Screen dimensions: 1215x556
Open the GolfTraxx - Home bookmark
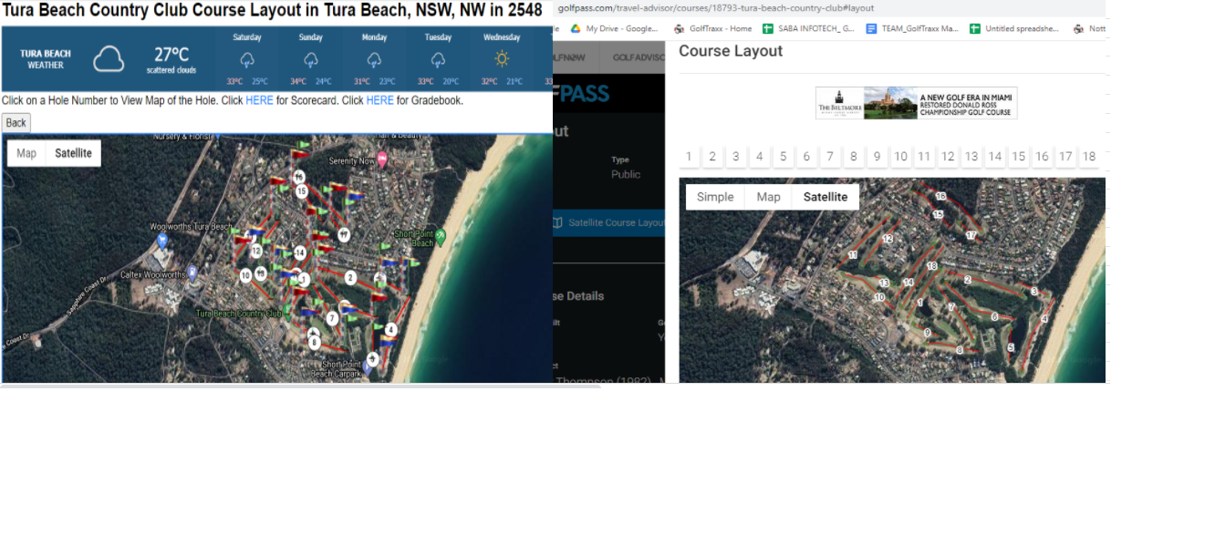coord(712,28)
